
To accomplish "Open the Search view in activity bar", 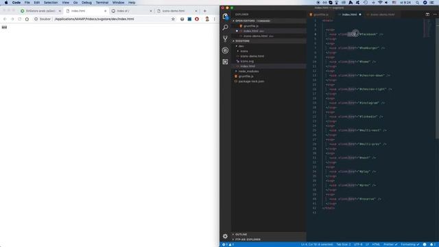I will (x=226, y=27).
